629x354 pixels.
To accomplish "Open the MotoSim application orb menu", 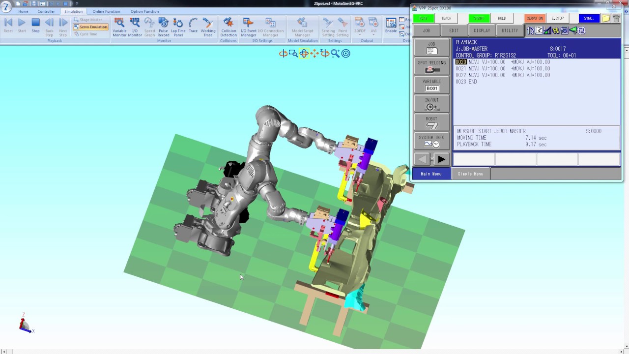I will [x=6, y=6].
